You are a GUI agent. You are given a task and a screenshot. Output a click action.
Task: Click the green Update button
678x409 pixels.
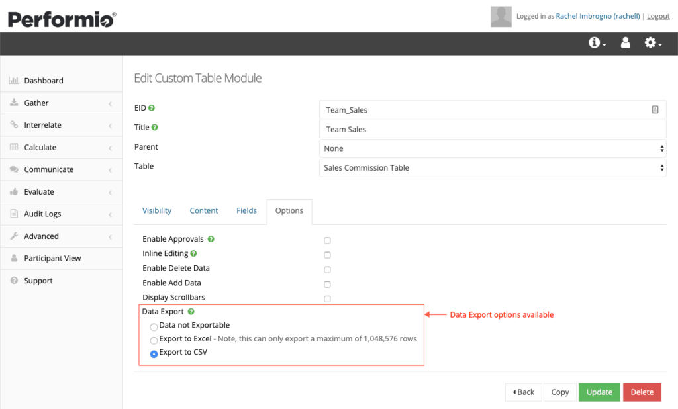(x=599, y=392)
